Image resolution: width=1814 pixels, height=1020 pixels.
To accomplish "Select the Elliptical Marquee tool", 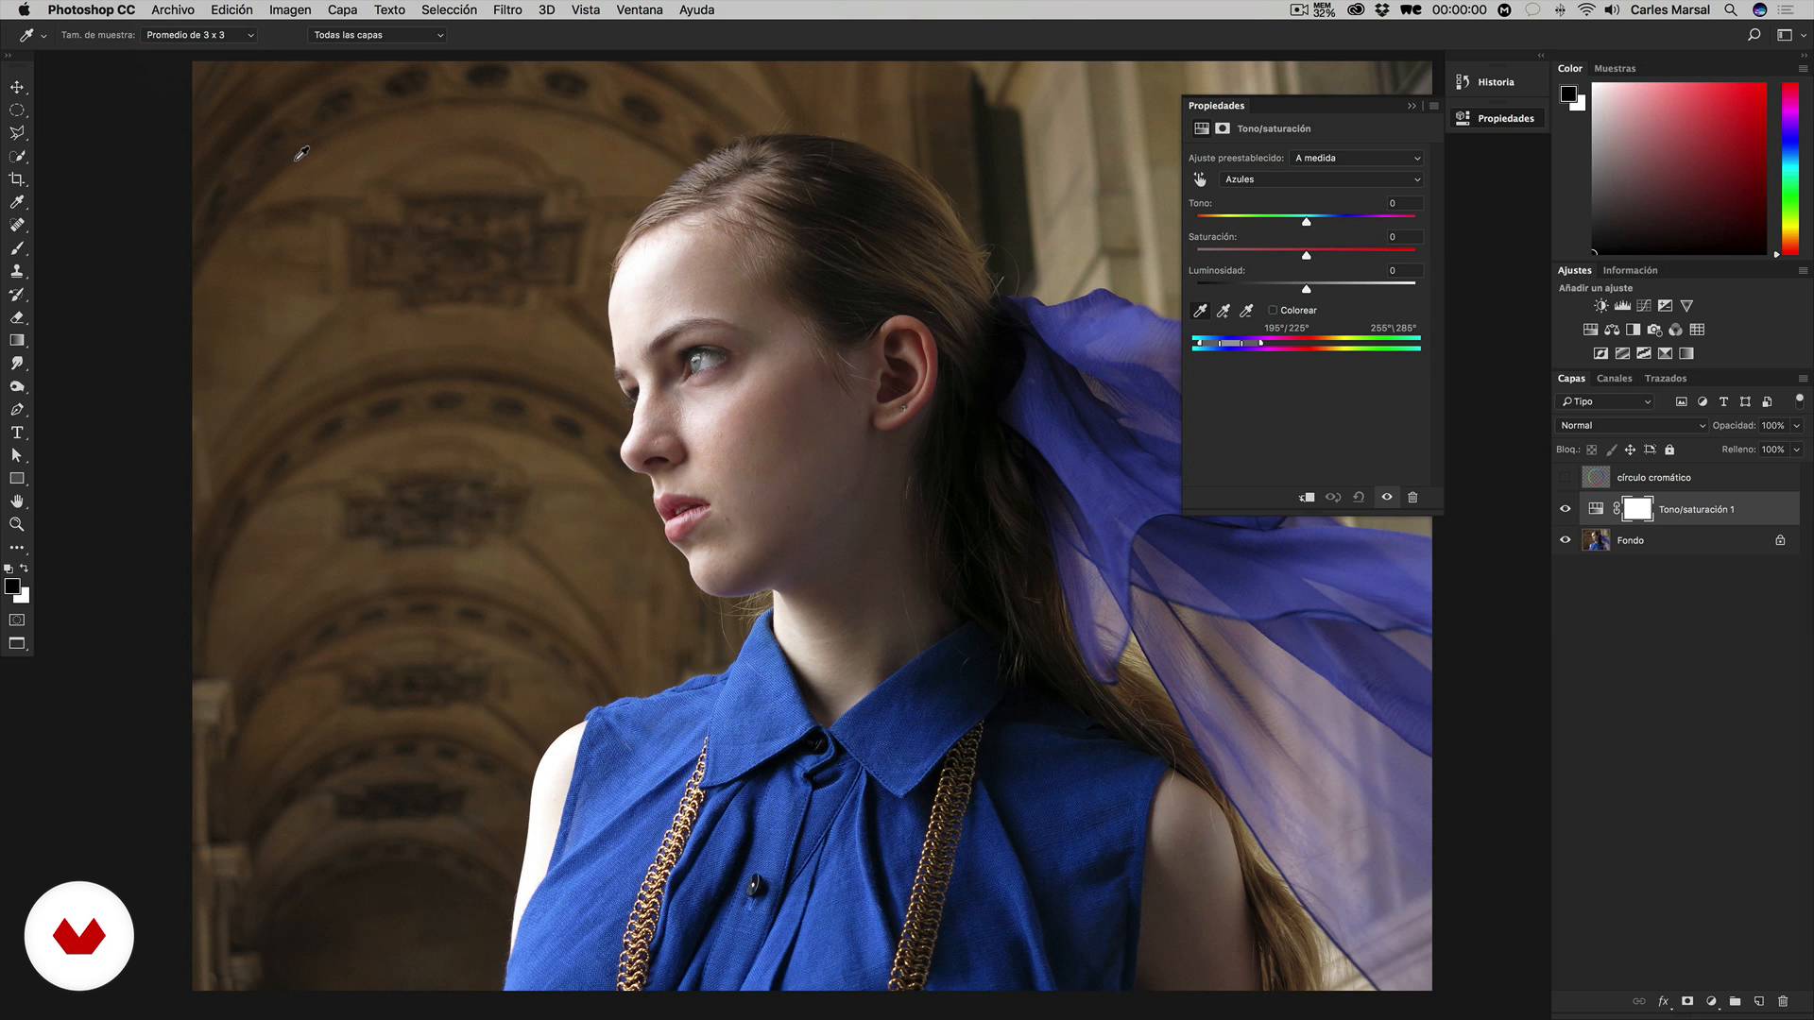I will pos(17,110).
